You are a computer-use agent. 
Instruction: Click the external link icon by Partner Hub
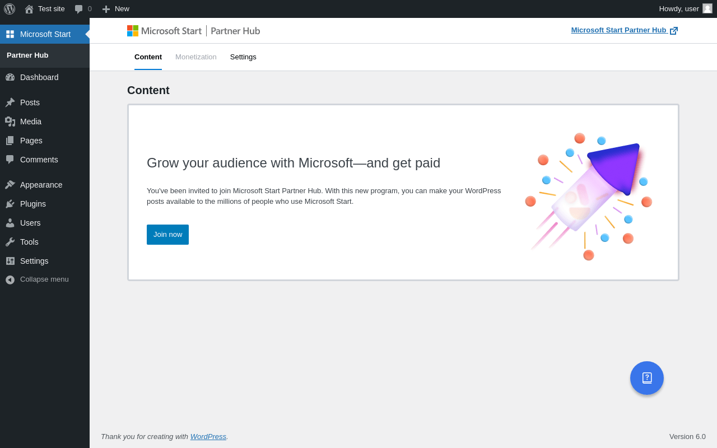click(674, 31)
